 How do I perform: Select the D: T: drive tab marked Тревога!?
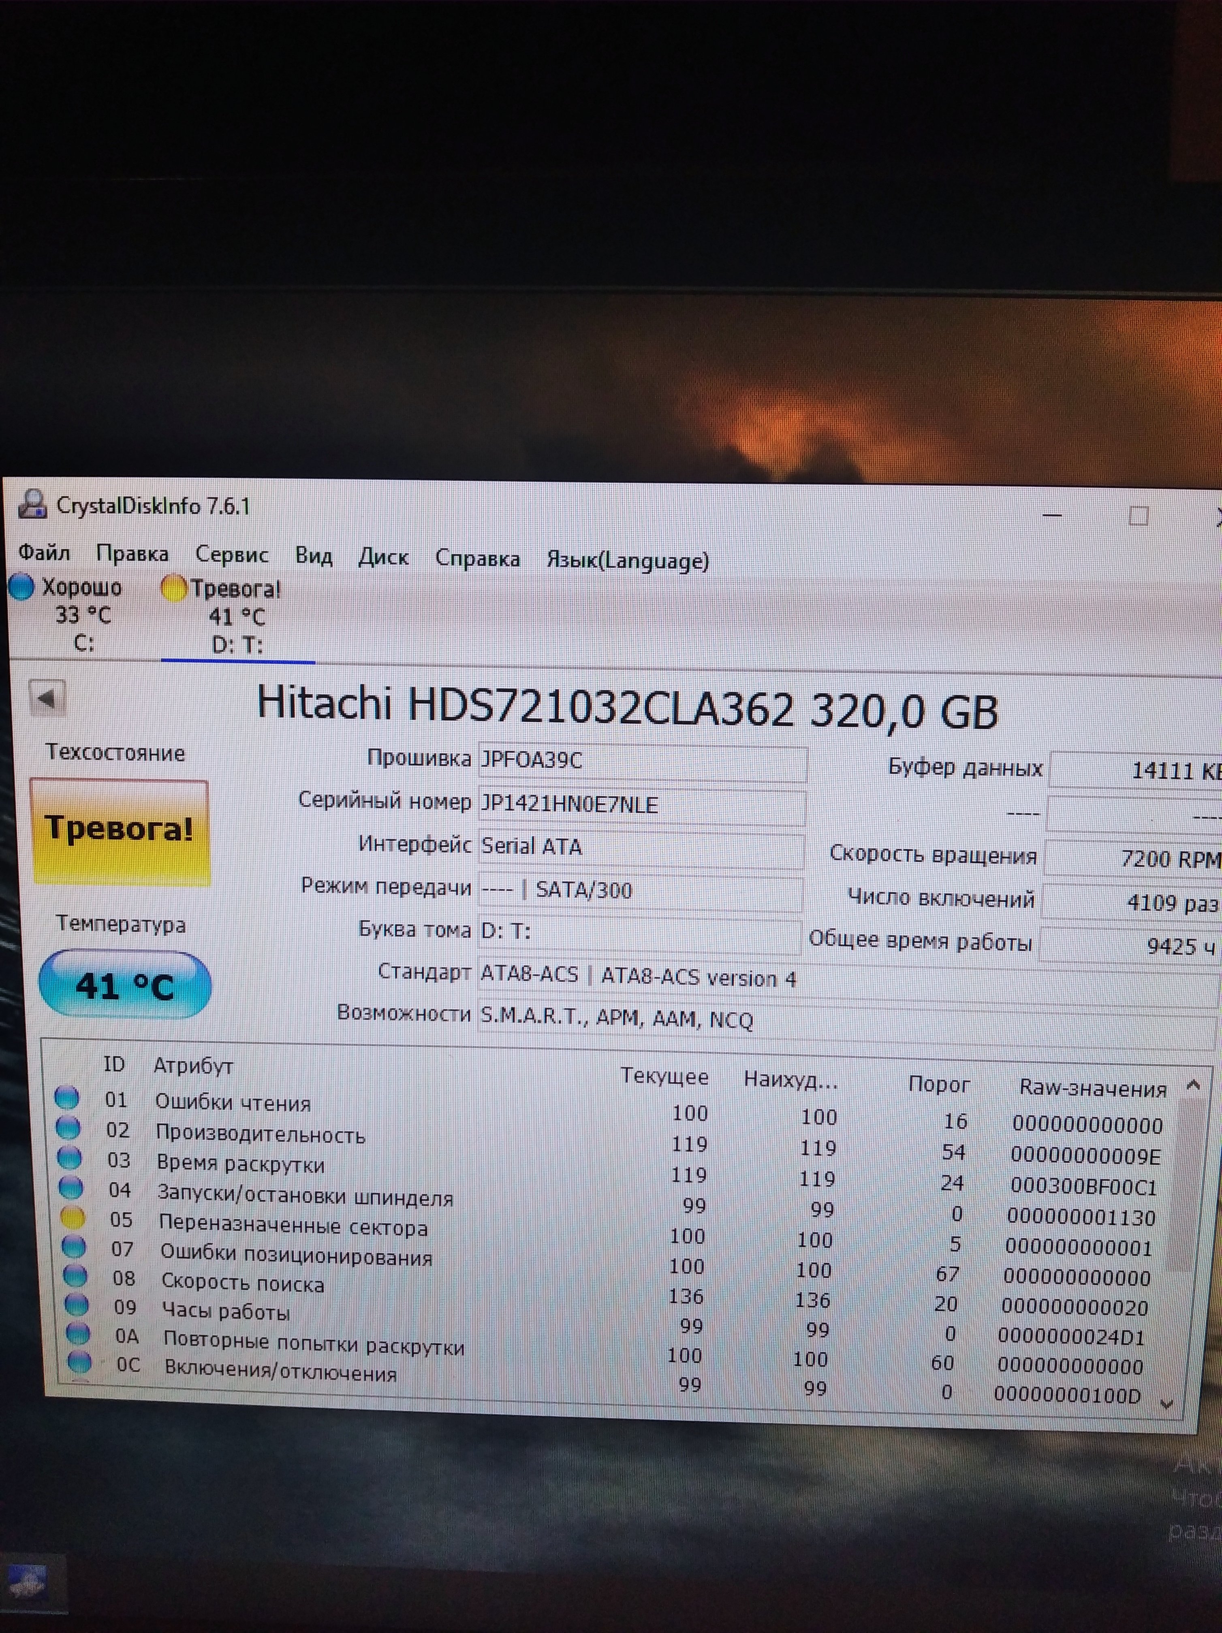[236, 617]
